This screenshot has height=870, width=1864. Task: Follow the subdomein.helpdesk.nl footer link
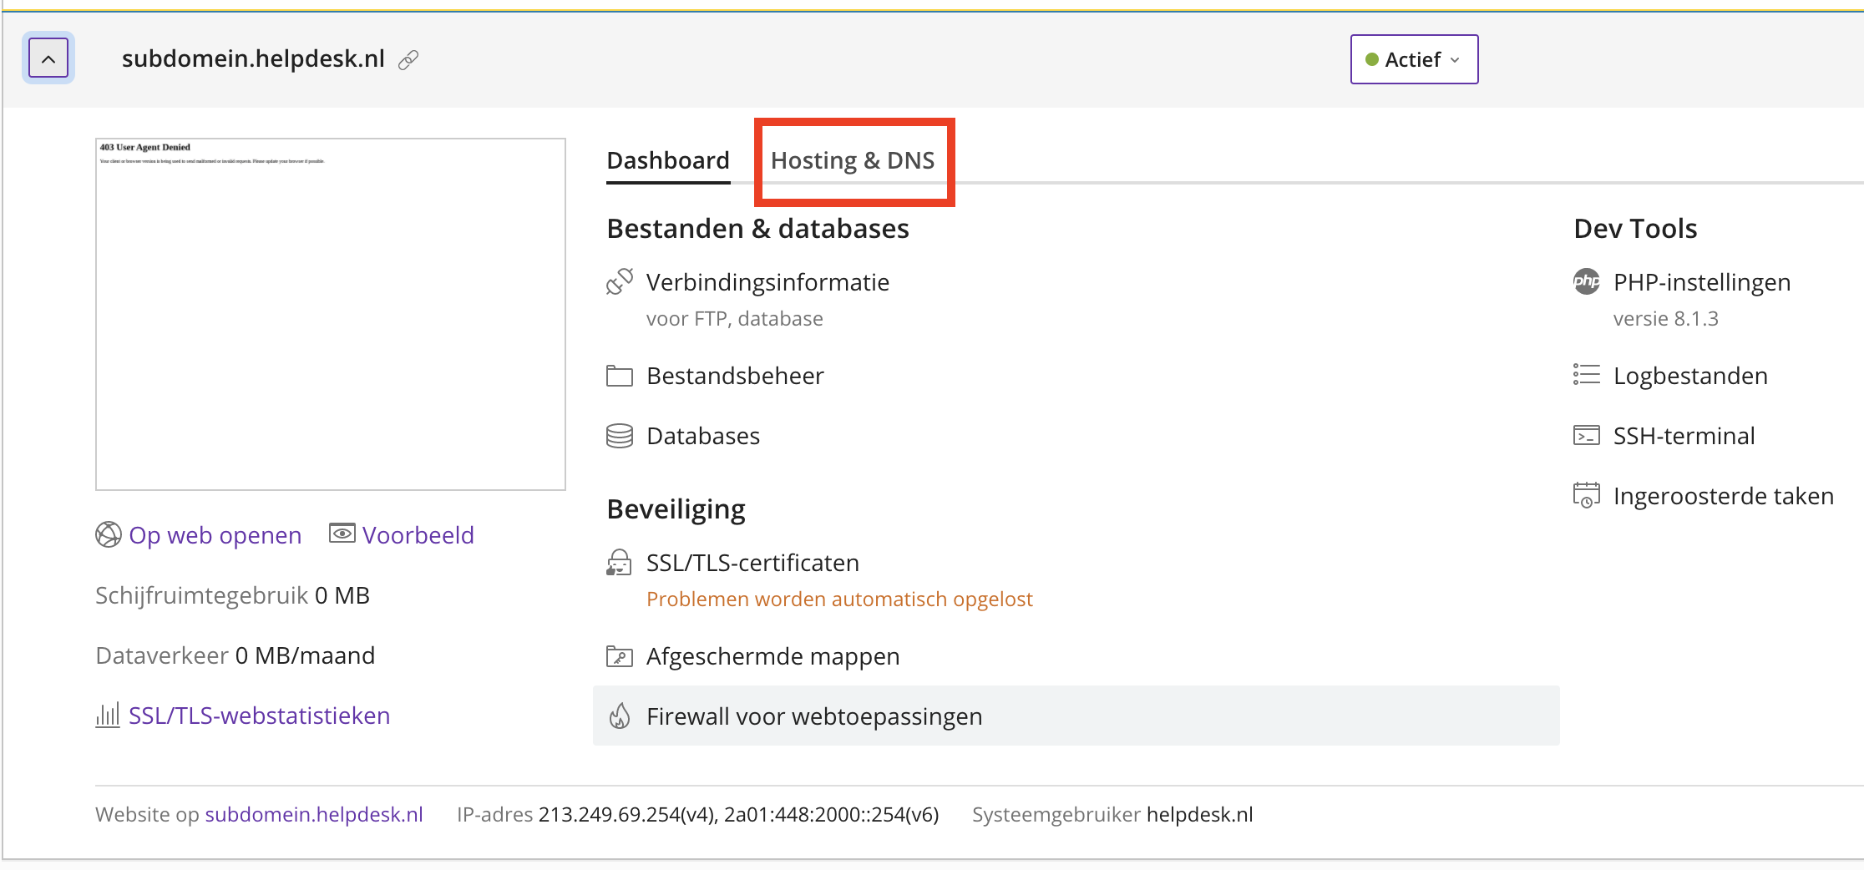314,814
